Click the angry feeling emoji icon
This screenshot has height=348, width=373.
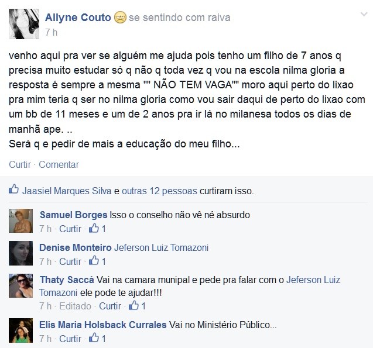tap(120, 18)
